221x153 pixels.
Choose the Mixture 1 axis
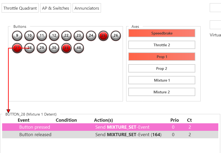pyautogui.click(x=162, y=80)
